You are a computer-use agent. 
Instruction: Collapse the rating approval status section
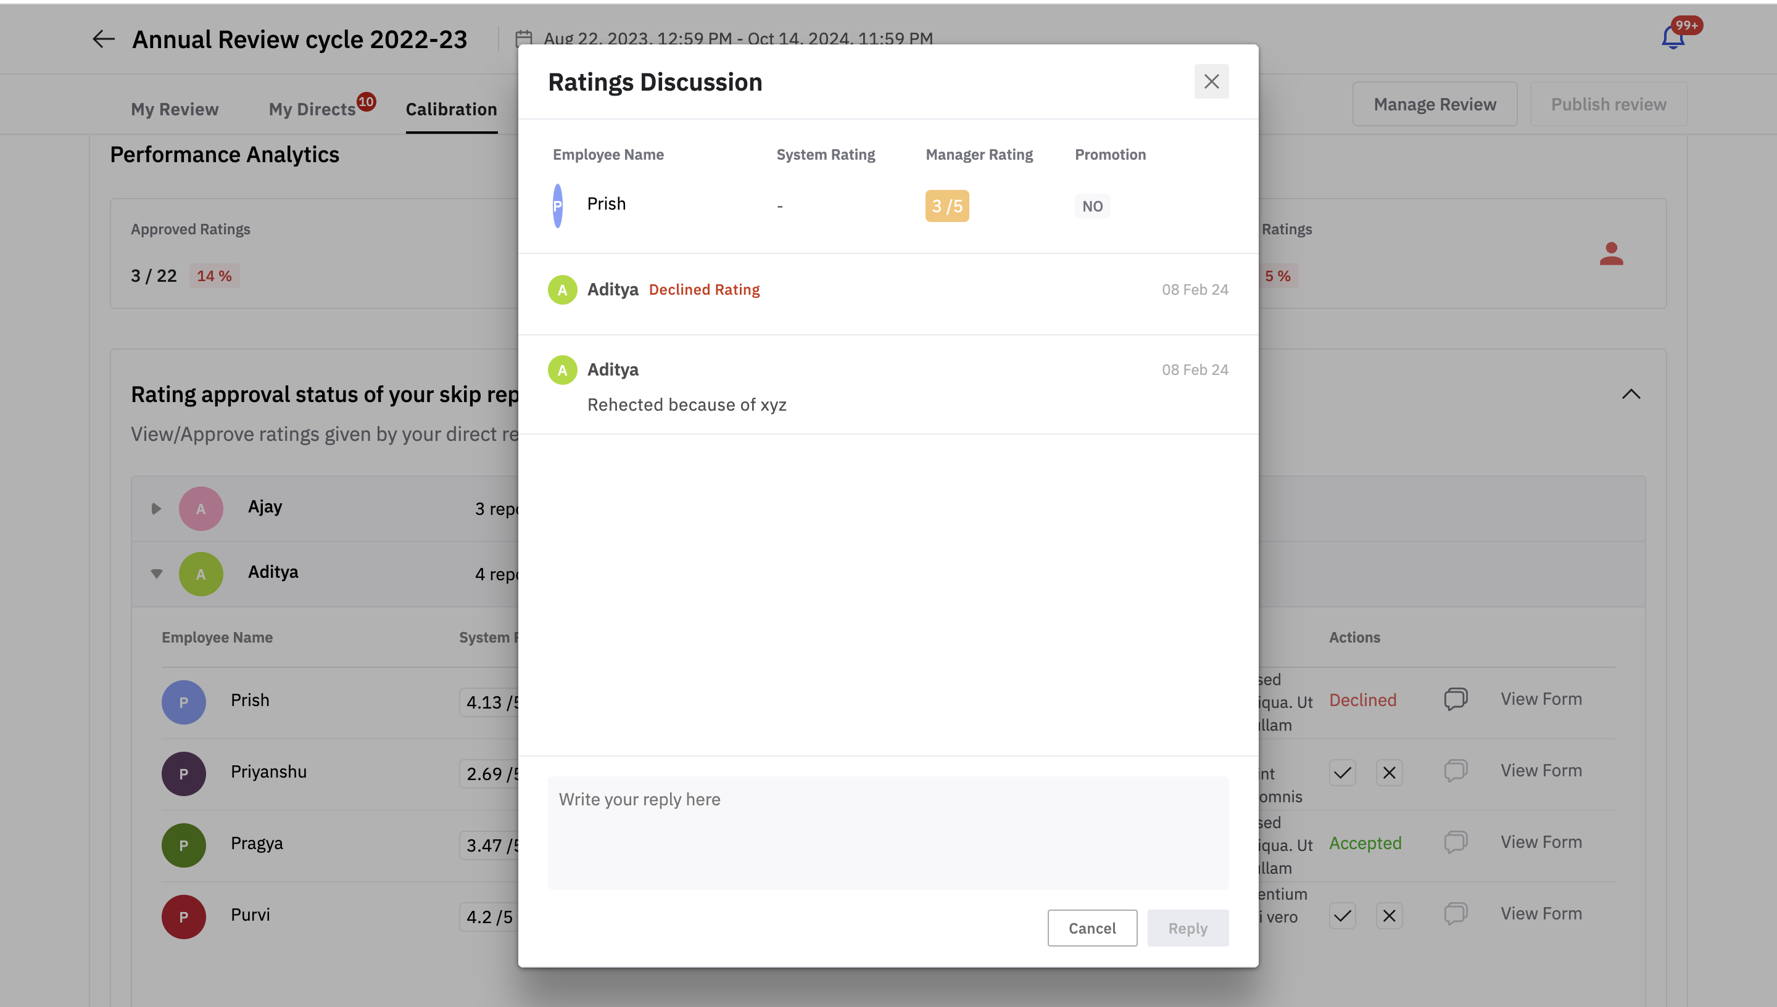pos(1630,394)
